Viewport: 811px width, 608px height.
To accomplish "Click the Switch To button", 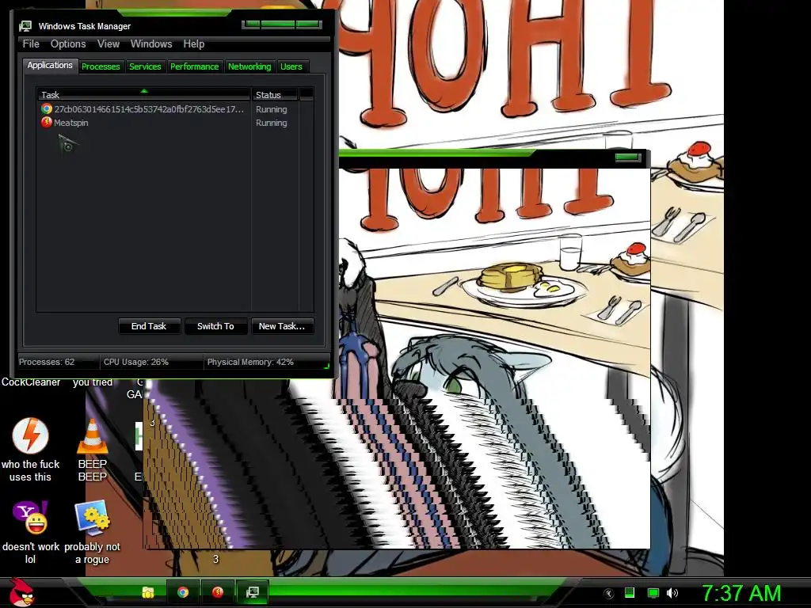I will (x=215, y=326).
